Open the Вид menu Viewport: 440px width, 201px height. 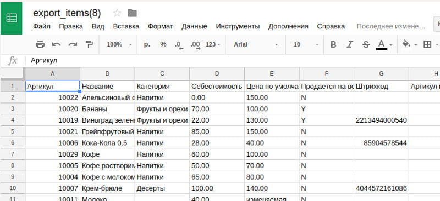click(98, 26)
